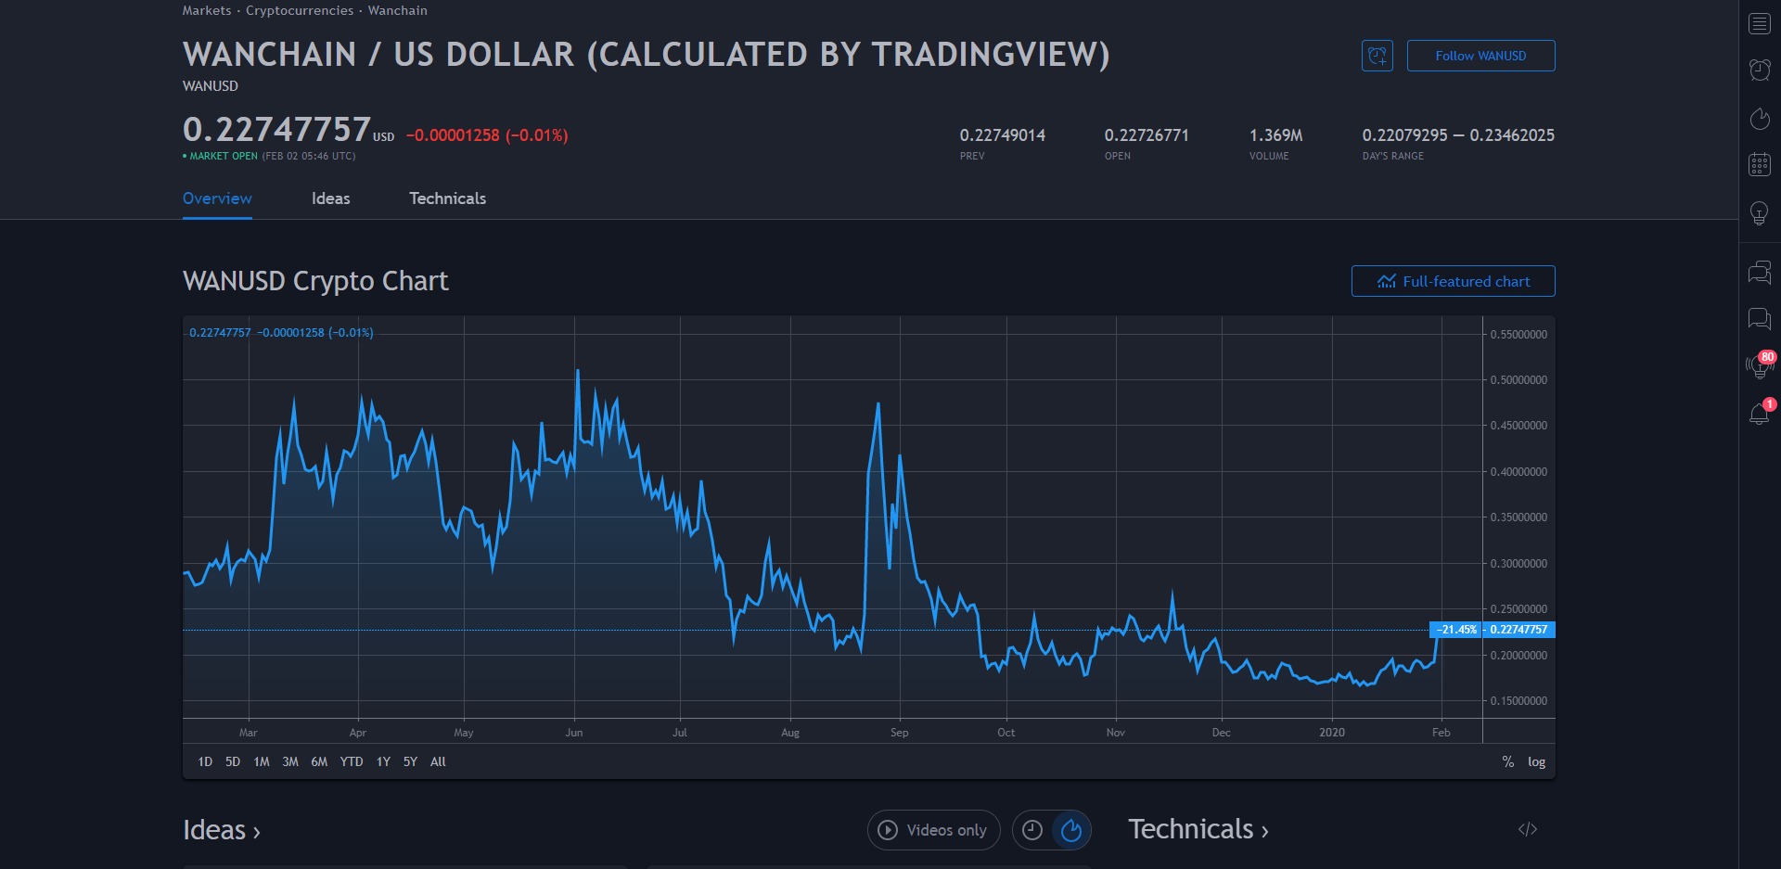
Task: Click the Follow WANUSD button
Action: point(1480,56)
